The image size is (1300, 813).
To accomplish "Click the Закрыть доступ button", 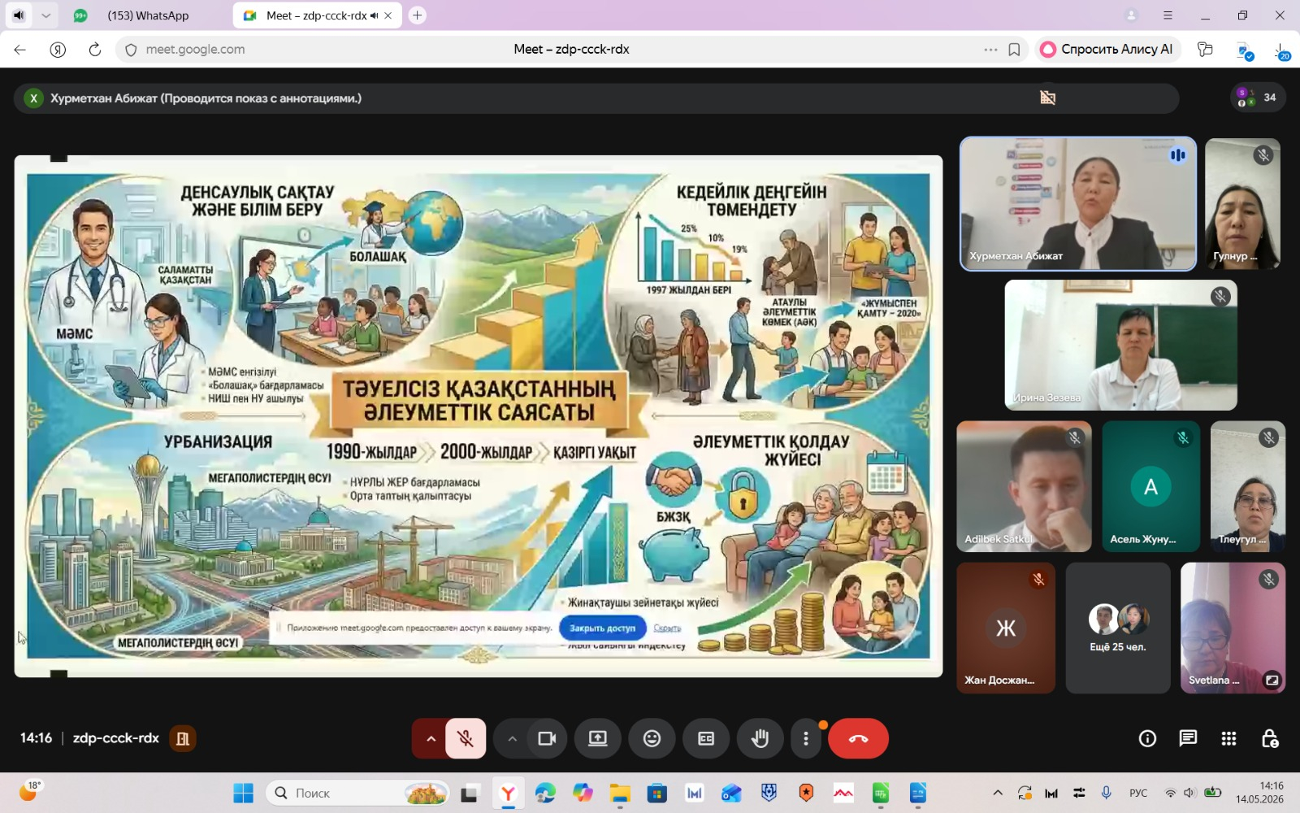I will [x=602, y=628].
